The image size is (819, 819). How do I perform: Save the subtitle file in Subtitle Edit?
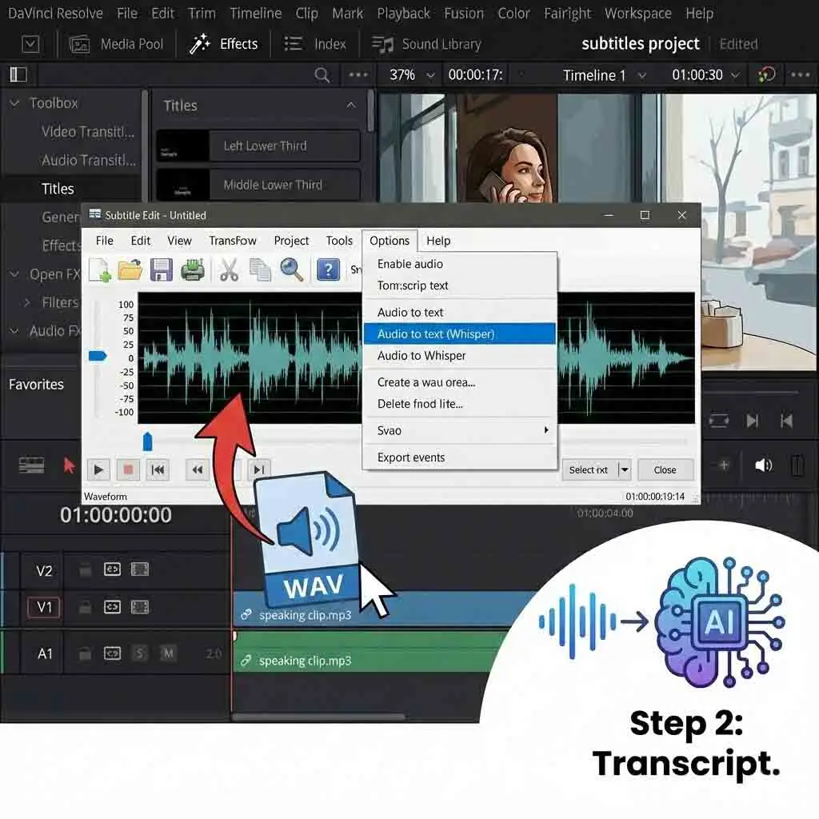click(x=162, y=270)
